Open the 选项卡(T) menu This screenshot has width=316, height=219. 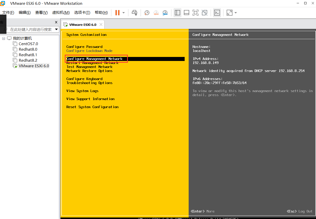click(82, 13)
